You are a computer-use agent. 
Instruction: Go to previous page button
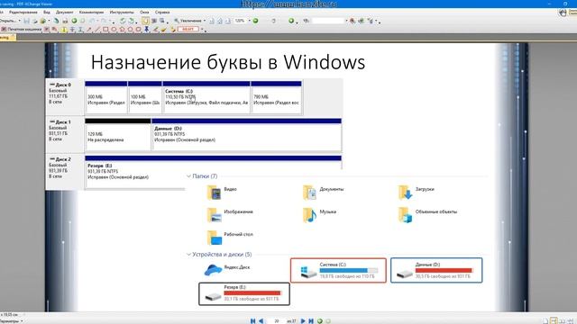261,321
